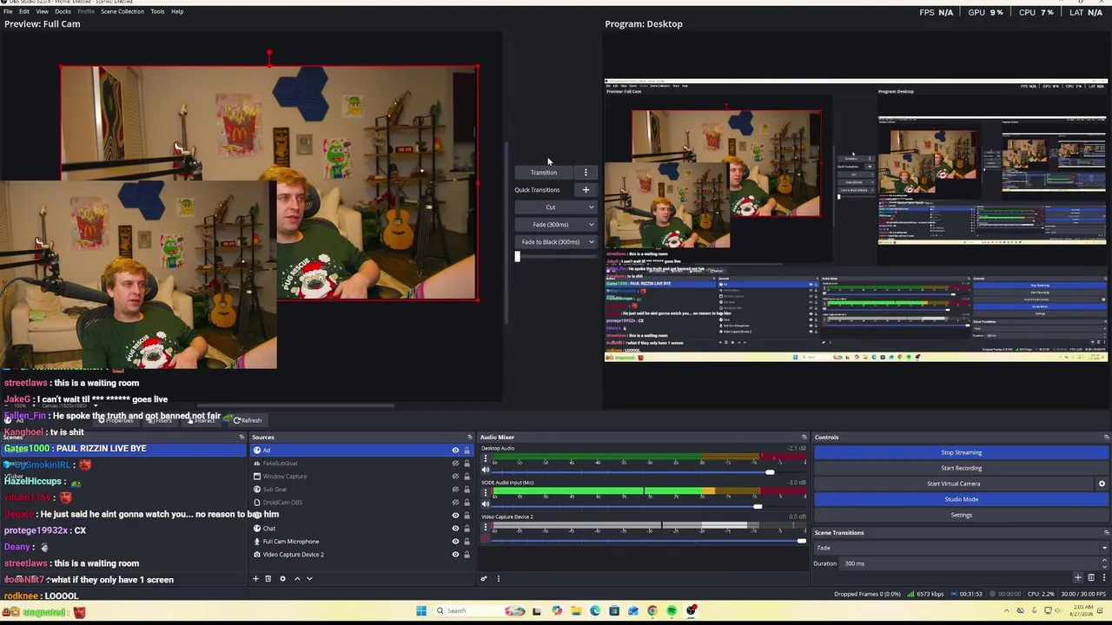Open the Cut quick transition dropdown

coord(592,207)
